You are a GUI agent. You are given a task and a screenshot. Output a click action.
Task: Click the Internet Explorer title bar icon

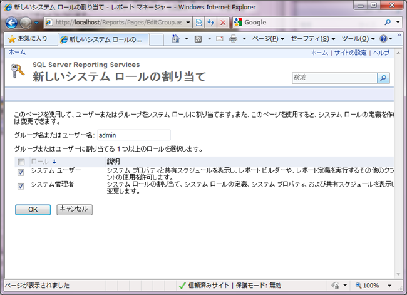pos(8,7)
